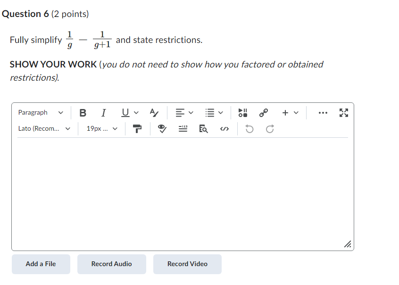Click the Record Video button
Image resolution: width=399 pixels, height=285 pixels.
pos(187,264)
